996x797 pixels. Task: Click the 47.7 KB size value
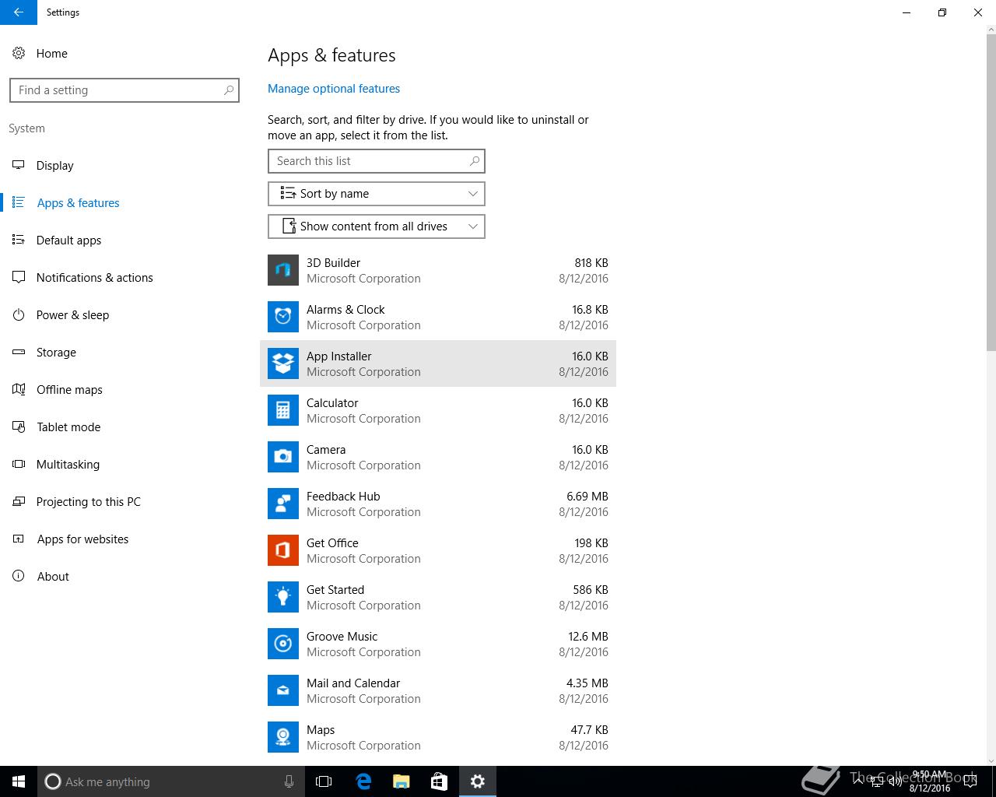pyautogui.click(x=590, y=730)
